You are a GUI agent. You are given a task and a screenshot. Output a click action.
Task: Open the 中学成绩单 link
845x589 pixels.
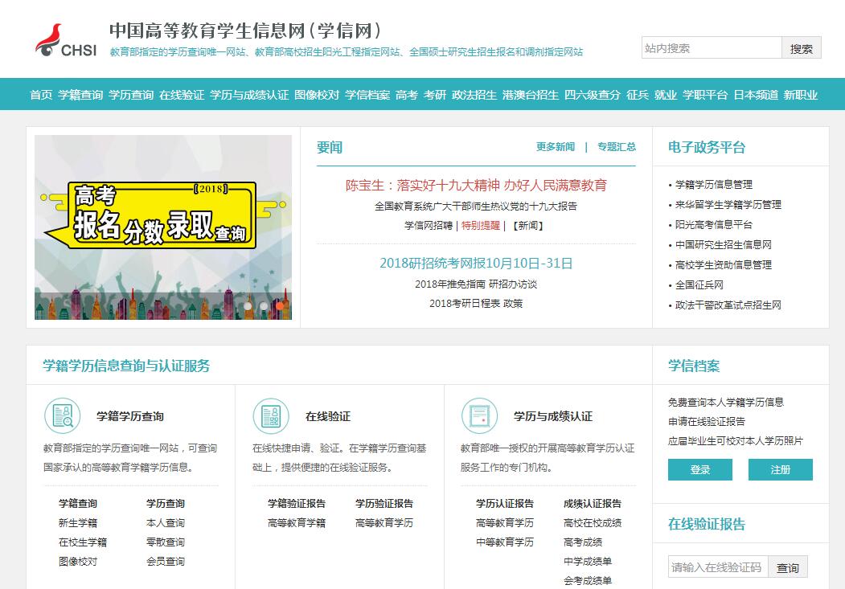[588, 562]
